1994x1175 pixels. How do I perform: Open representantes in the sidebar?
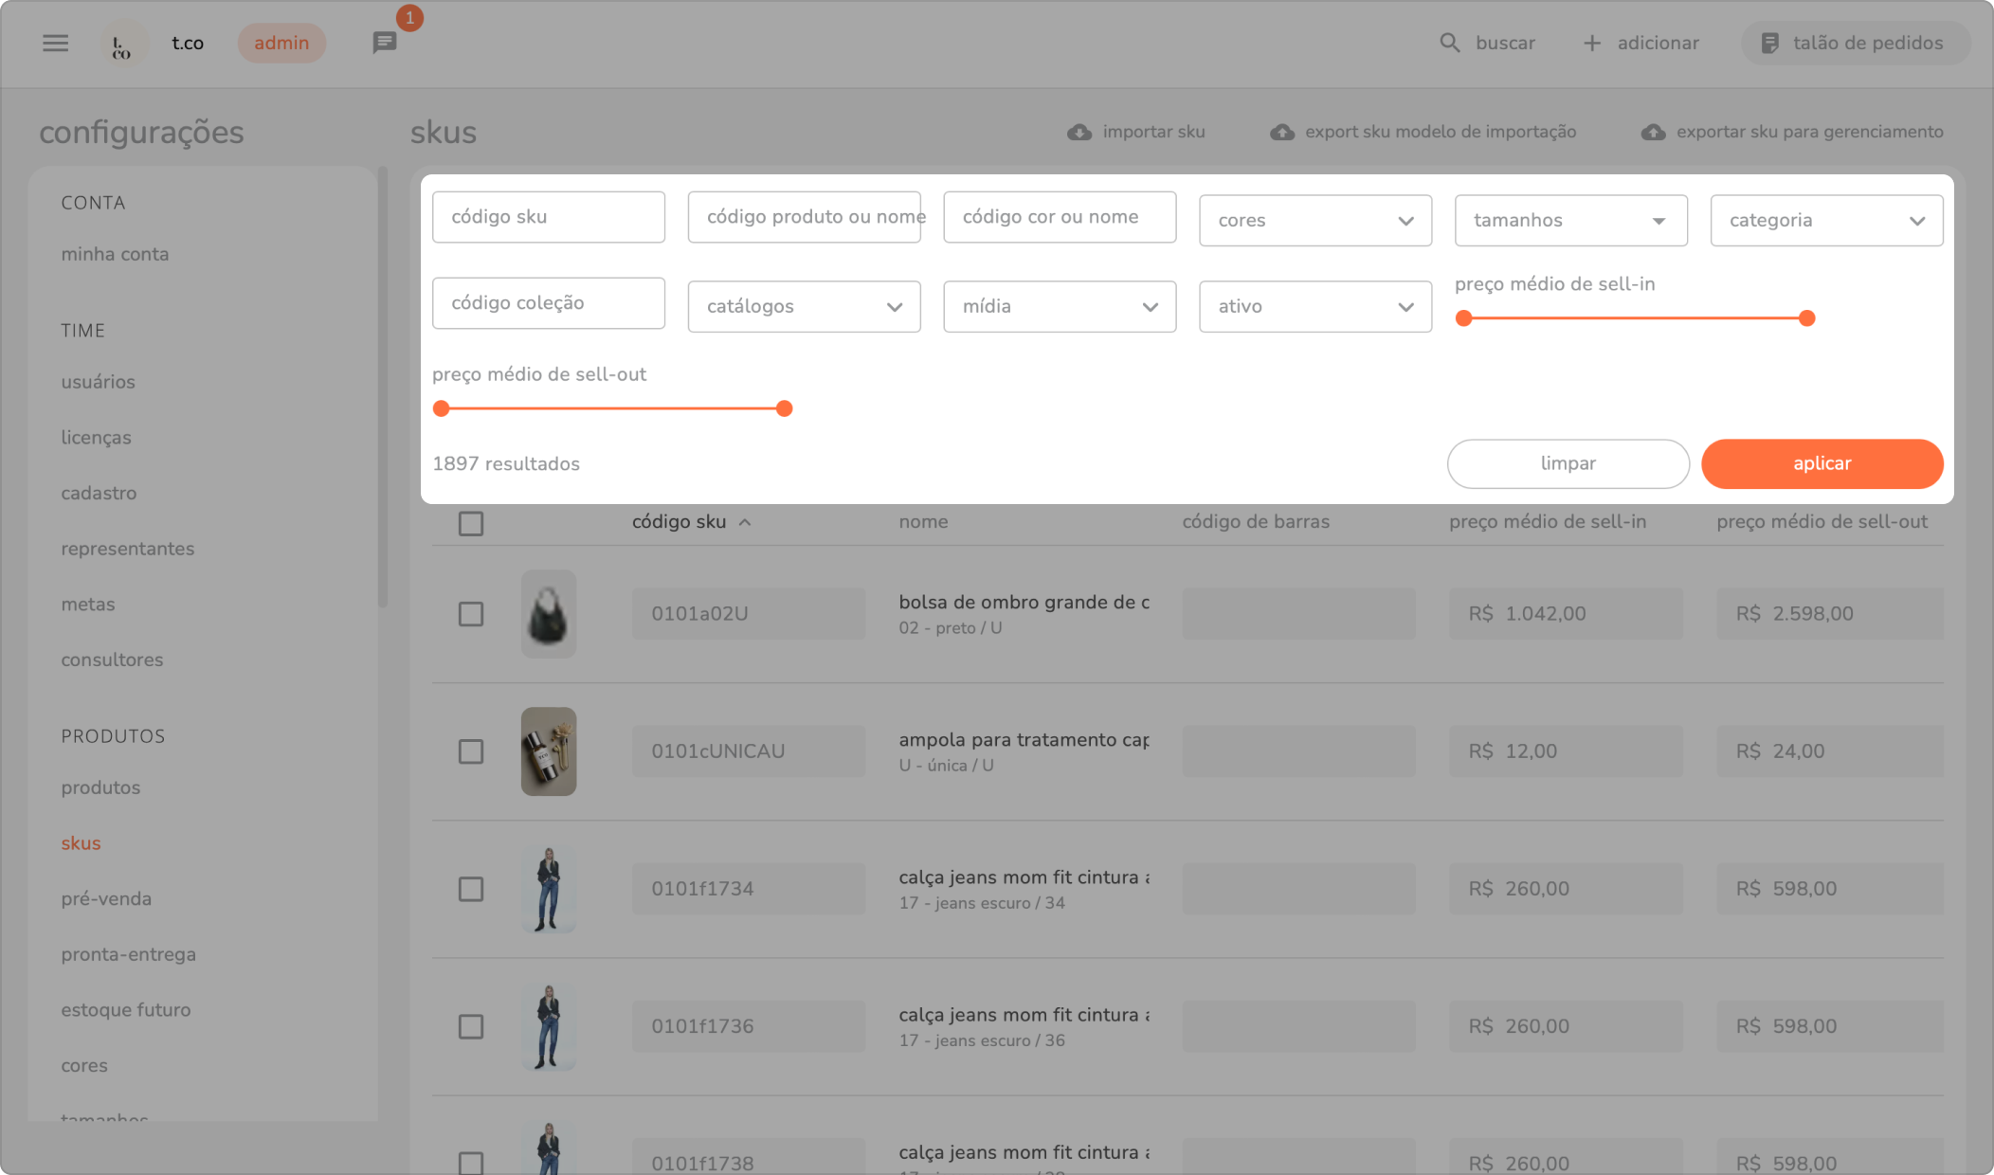pos(127,549)
